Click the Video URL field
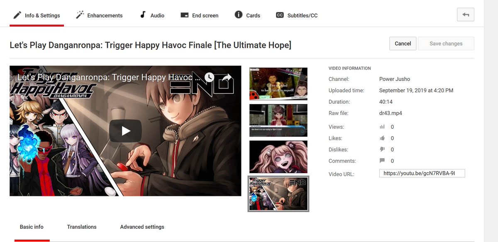This screenshot has height=242, width=498. pos(422,173)
